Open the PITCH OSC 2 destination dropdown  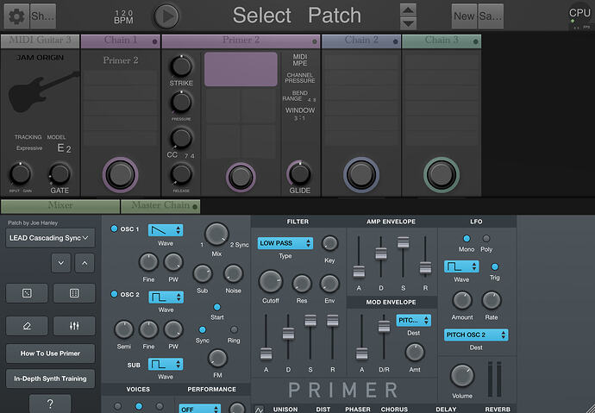(x=476, y=335)
